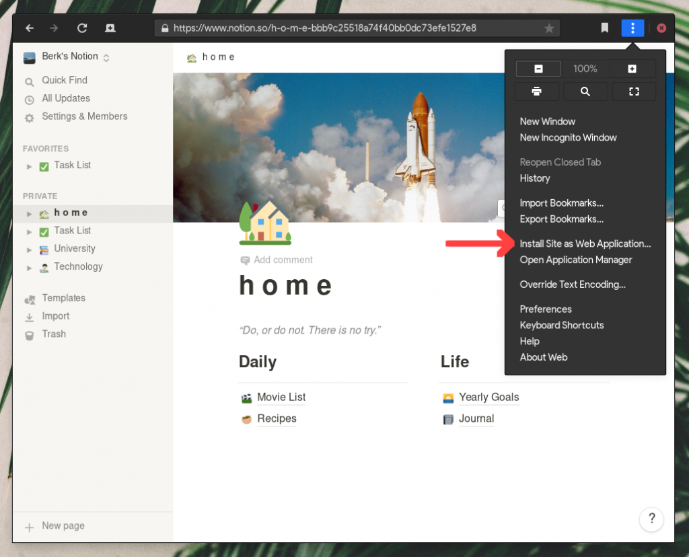The height and width of the screenshot is (557, 689).
Task: Open a new tab with toolbar icon
Action: point(110,28)
